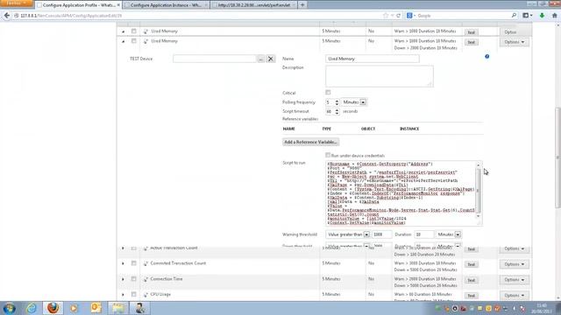Switch to the perfservlet http tab

coord(254,5)
